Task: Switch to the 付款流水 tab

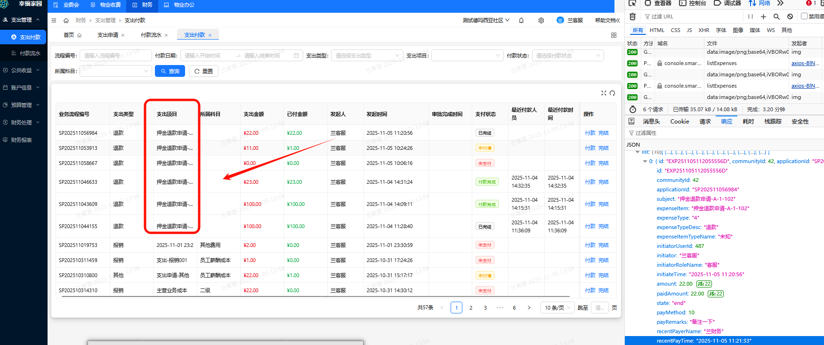Action: (151, 35)
